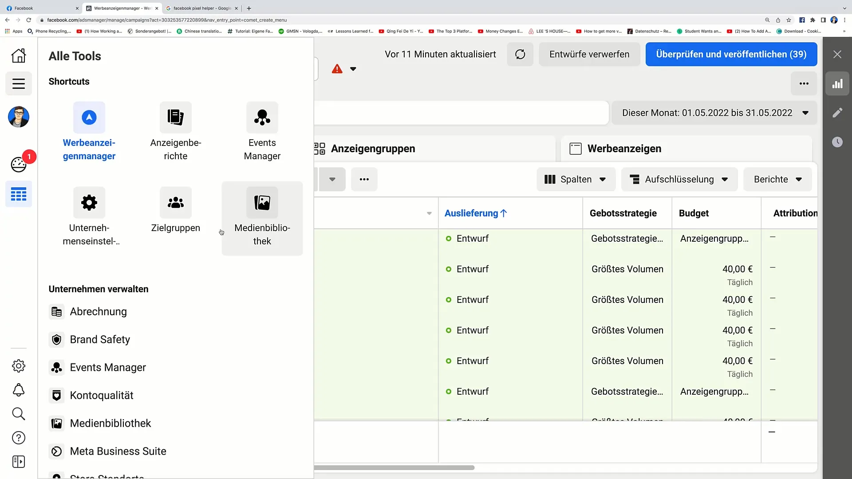Image resolution: width=852 pixels, height=479 pixels.
Task: Close the side panel with X icon
Action: coord(837,54)
